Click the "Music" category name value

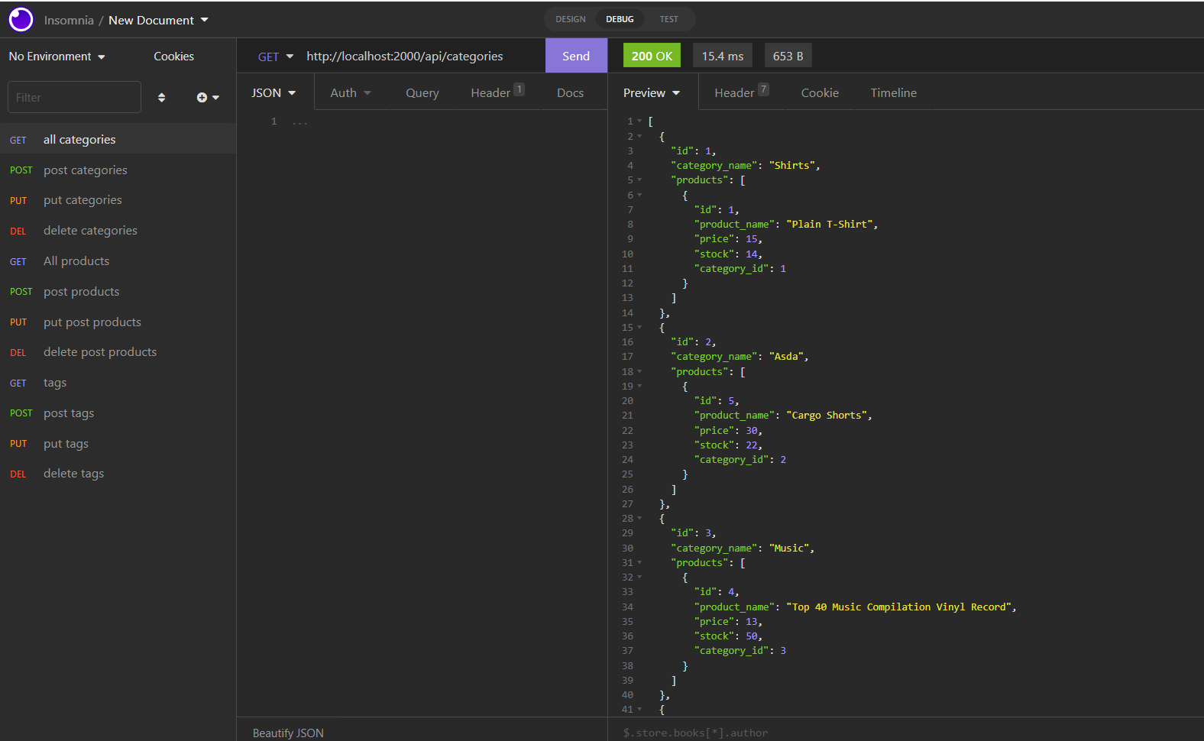(789, 548)
